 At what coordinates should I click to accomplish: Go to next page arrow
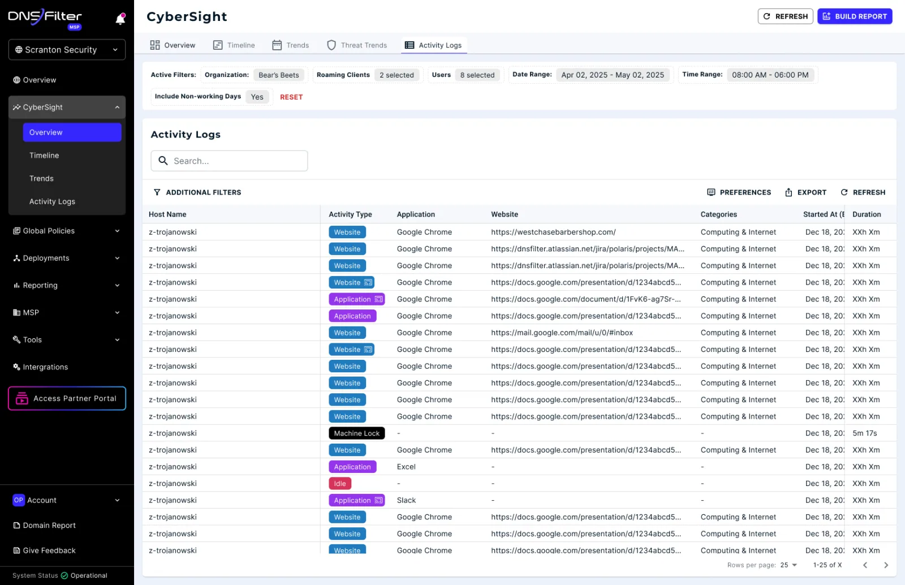(x=886, y=565)
